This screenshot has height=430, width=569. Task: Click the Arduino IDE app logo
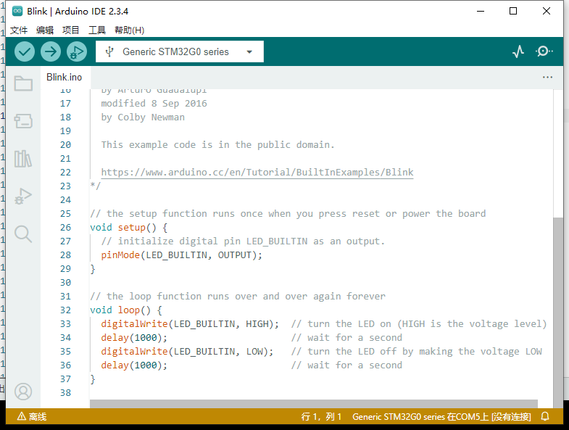coord(17,12)
